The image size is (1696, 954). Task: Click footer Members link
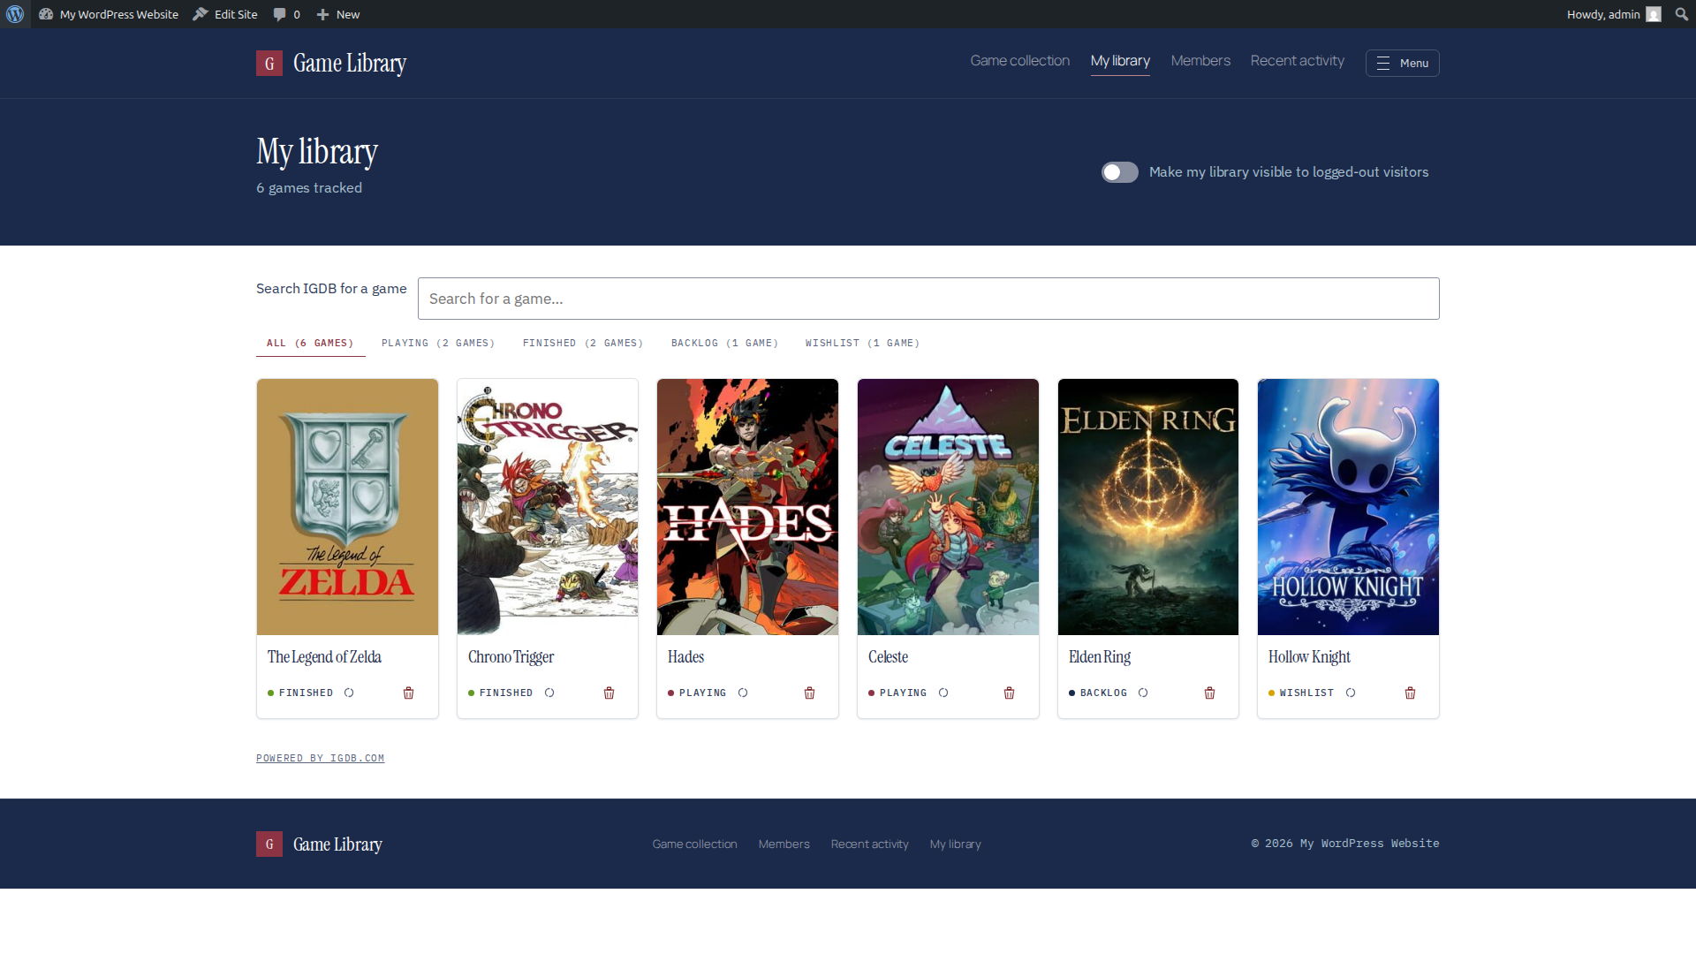point(784,844)
